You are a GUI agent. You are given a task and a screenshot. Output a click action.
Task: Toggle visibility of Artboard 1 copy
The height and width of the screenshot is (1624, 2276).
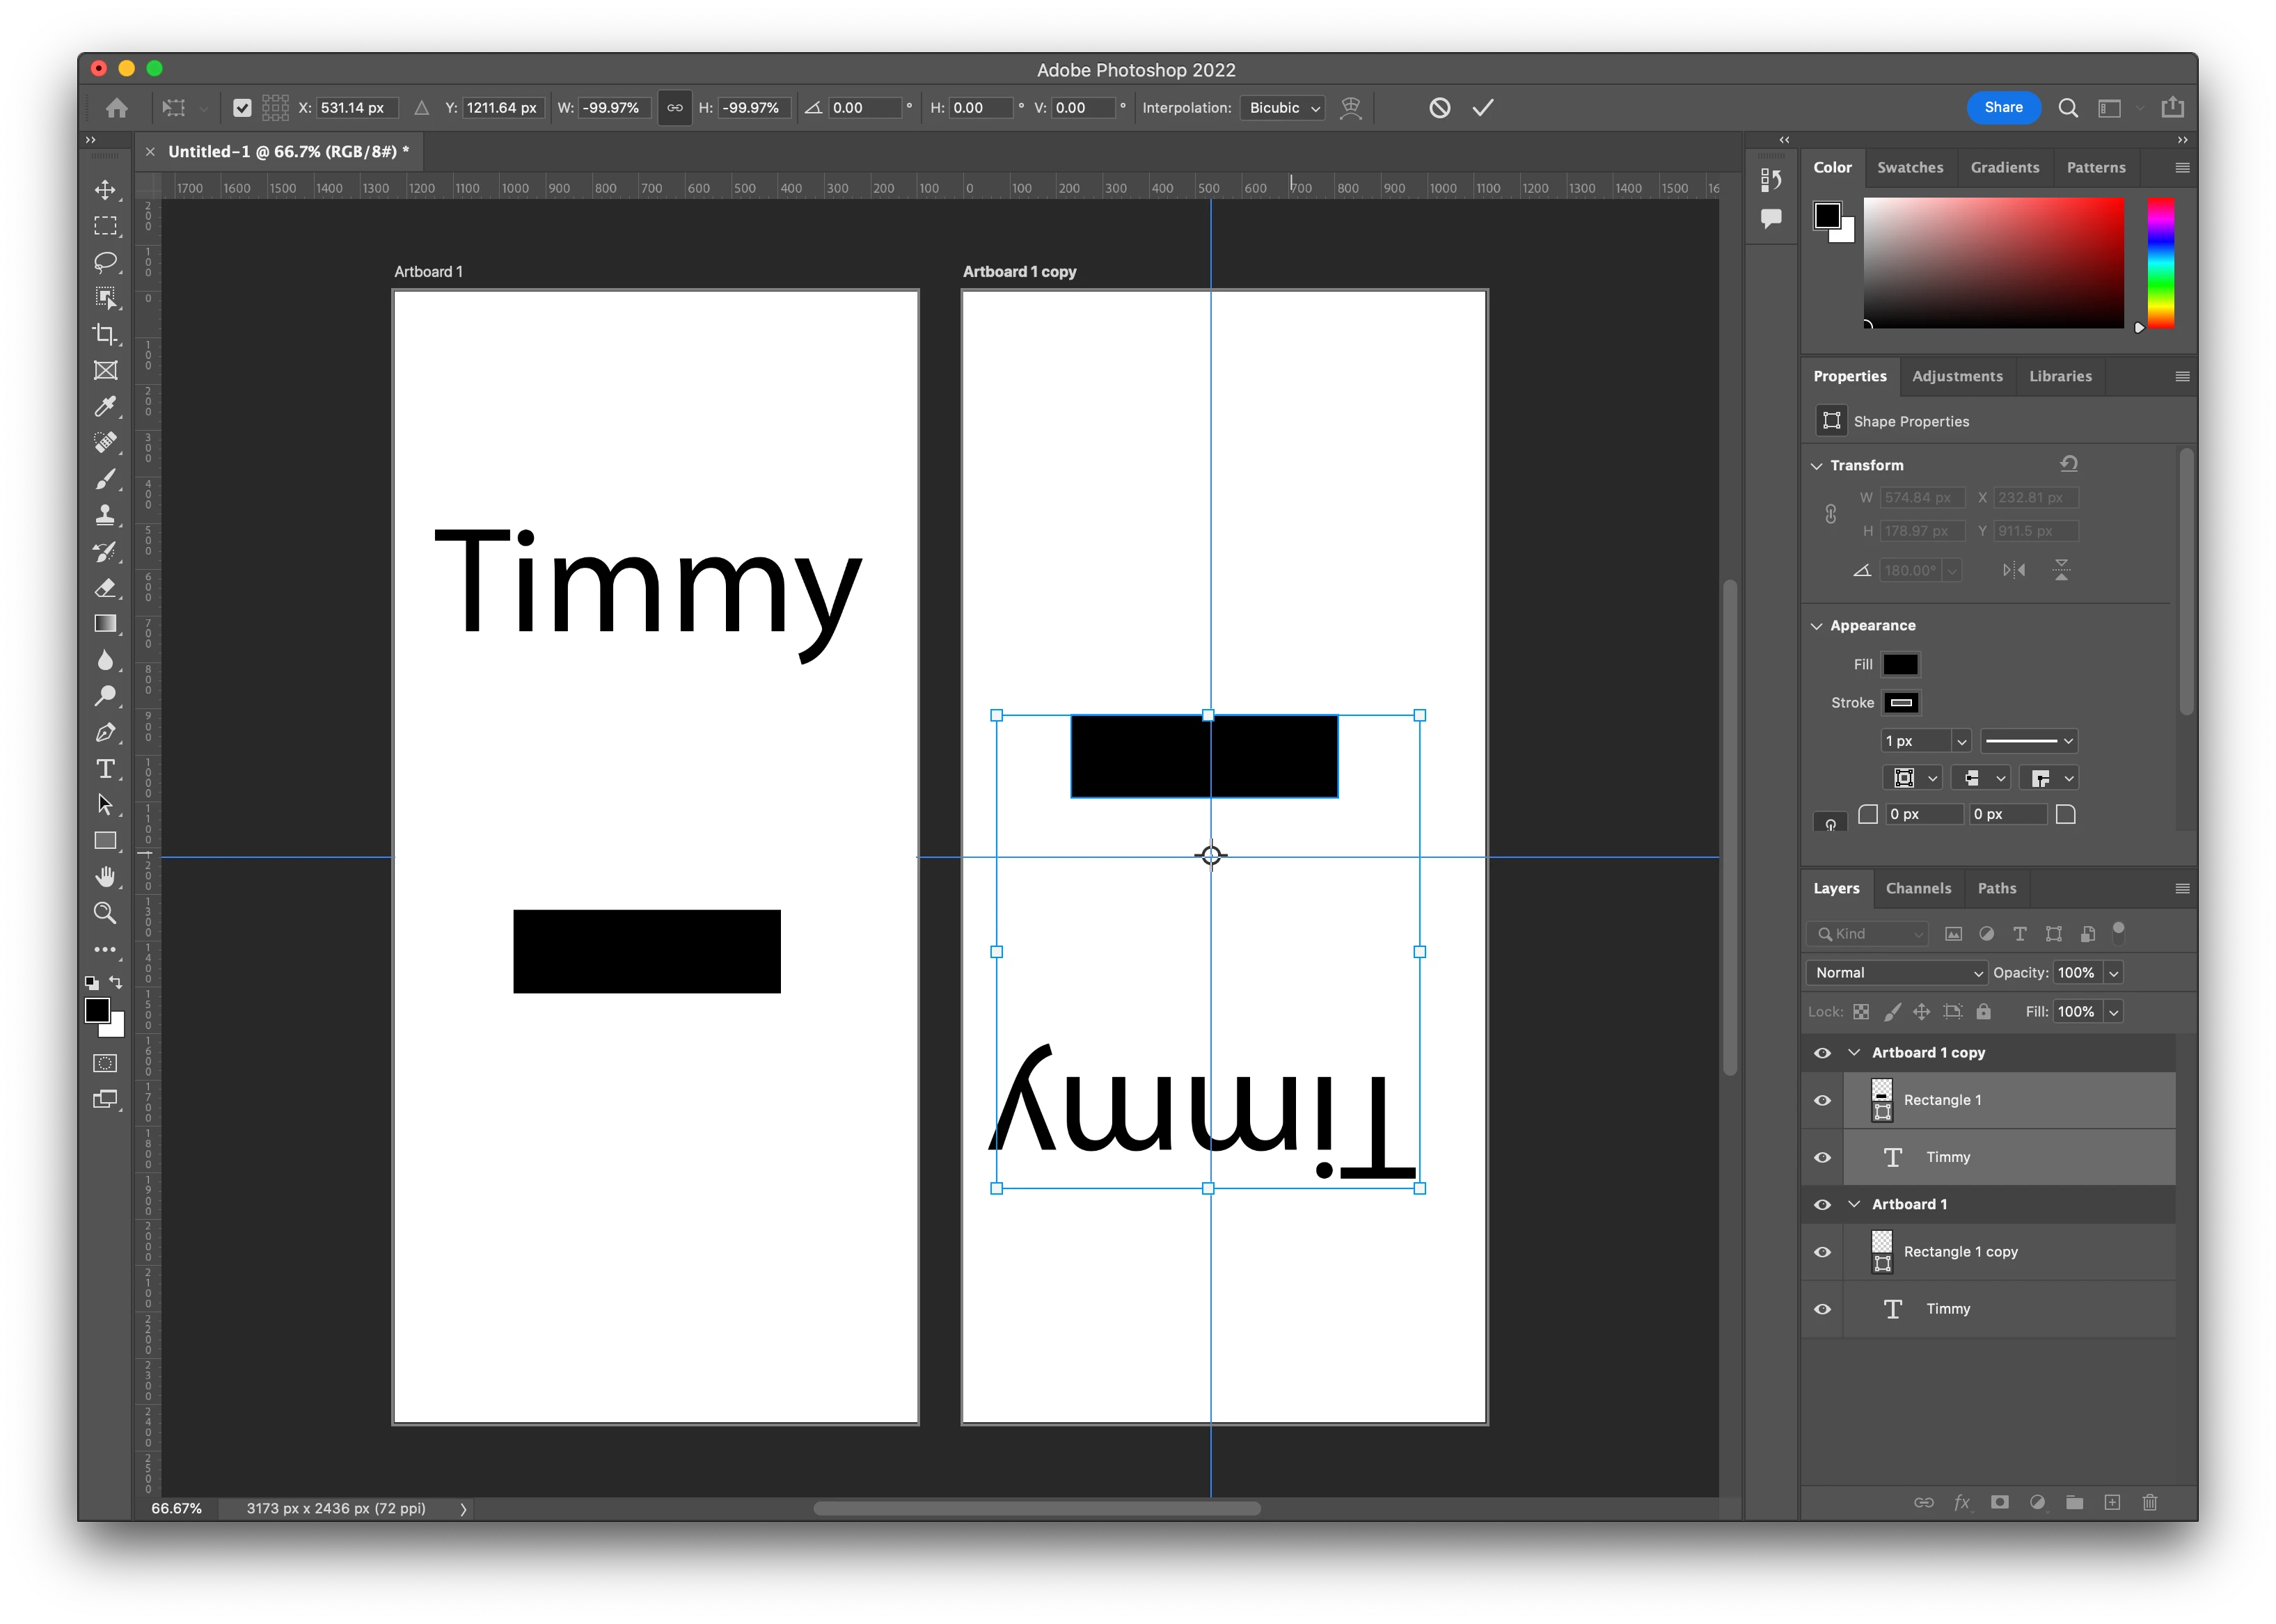(x=1823, y=1053)
